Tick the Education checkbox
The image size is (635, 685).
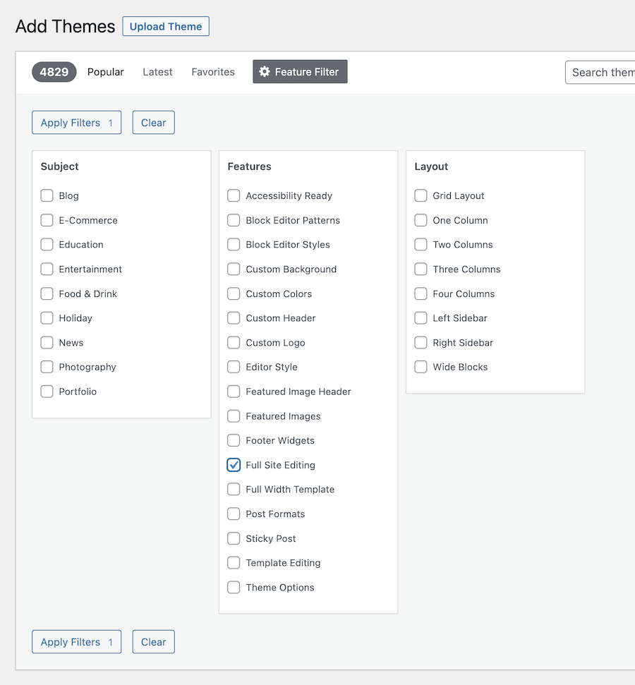tap(47, 244)
